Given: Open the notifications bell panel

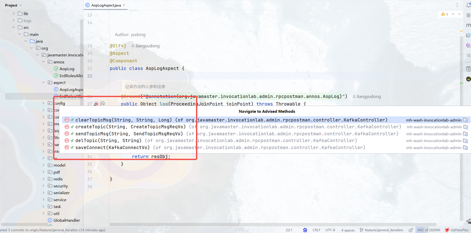Looking at the screenshot, I should [468, 5].
